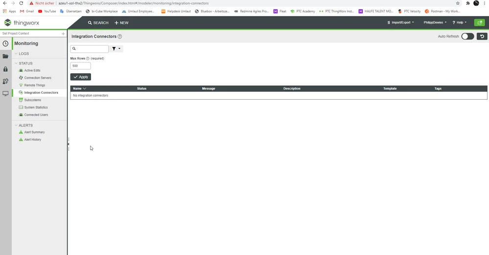
Task: Open the browser extensions puzzle icon
Action: [x=468, y=3]
